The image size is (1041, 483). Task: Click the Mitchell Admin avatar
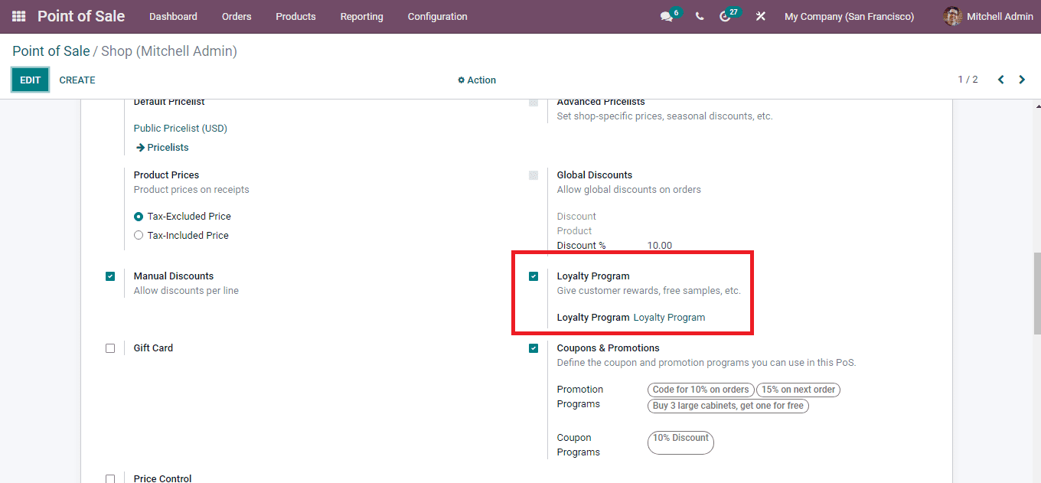pyautogui.click(x=953, y=16)
